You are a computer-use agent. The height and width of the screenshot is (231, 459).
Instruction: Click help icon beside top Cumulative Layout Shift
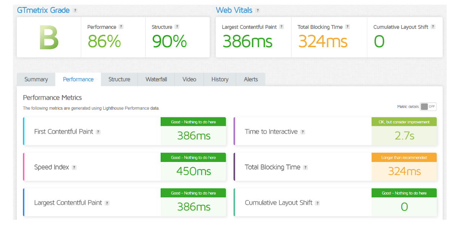pyautogui.click(x=433, y=27)
